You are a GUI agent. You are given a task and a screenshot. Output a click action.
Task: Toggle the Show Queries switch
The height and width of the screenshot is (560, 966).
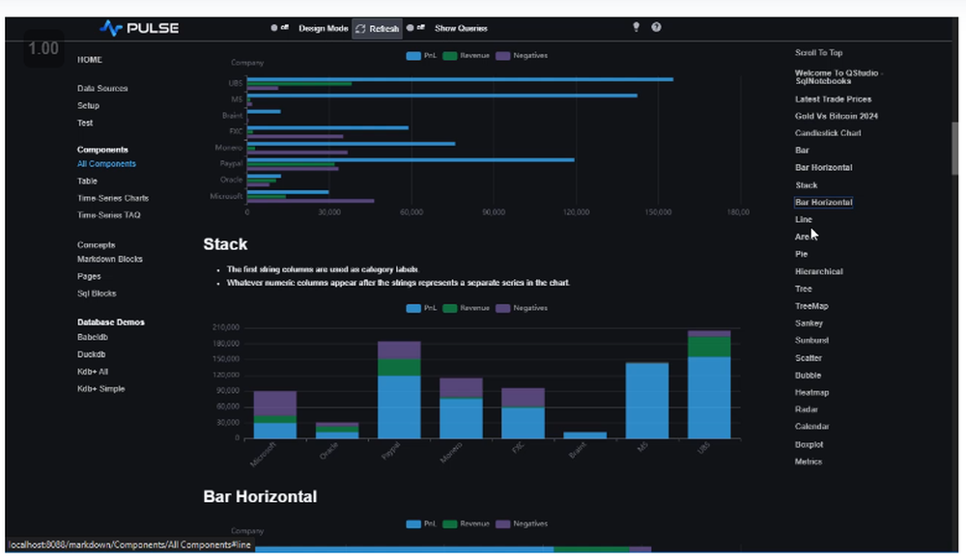click(x=415, y=28)
